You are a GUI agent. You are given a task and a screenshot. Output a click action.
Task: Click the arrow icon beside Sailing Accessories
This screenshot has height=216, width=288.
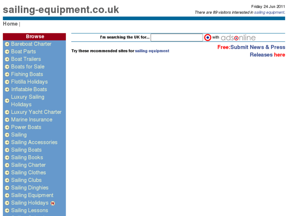(x=7, y=142)
